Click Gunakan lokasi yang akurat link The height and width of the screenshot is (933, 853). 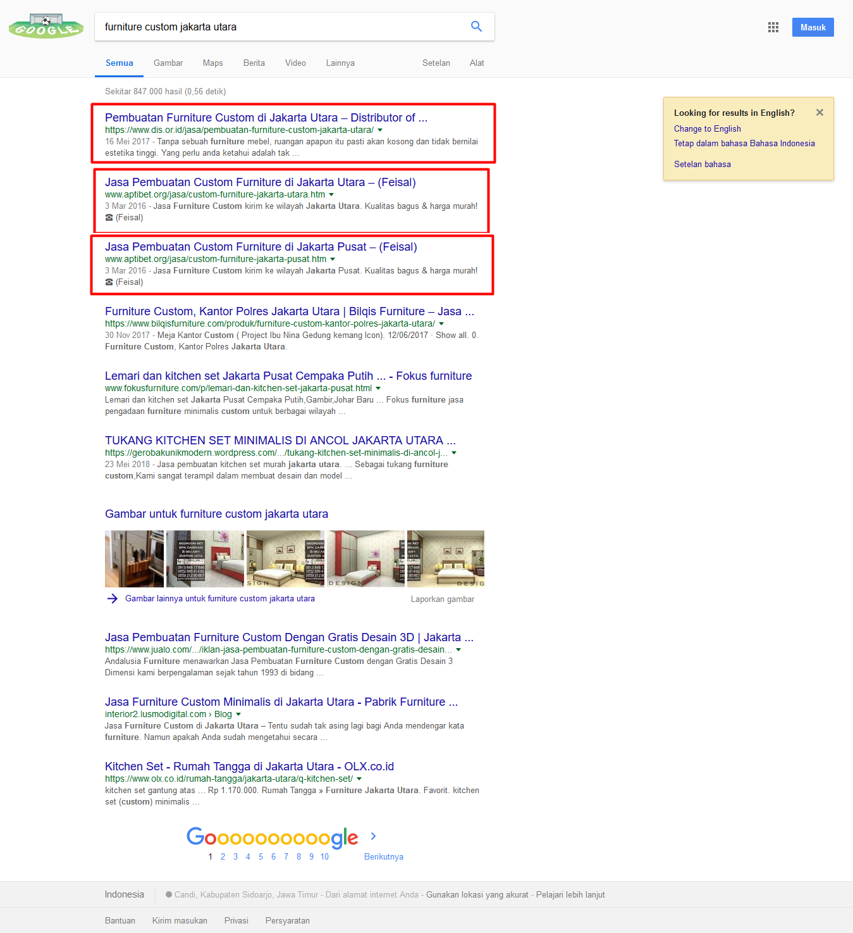point(477,895)
